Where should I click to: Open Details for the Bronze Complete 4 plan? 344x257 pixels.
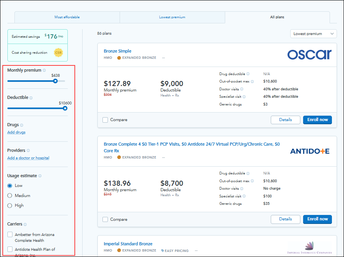[x=286, y=219]
